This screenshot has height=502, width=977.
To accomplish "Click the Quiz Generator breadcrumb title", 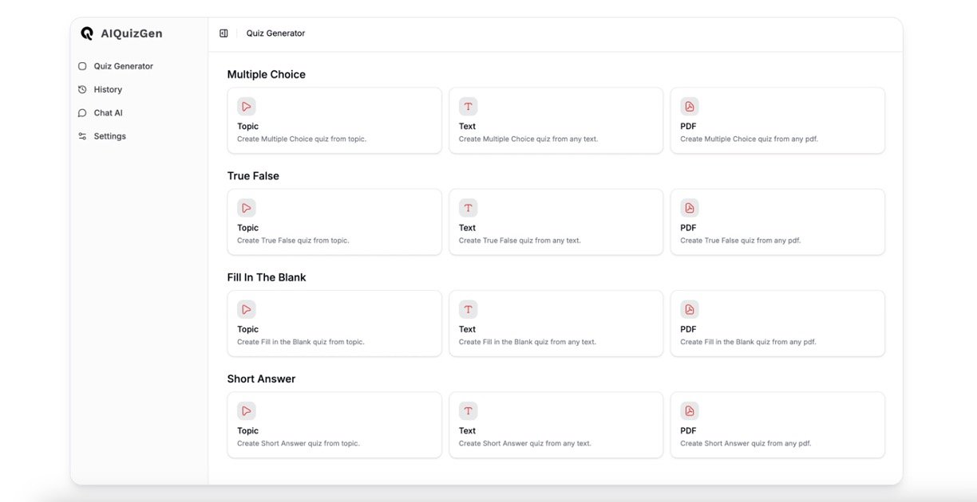I will tap(275, 33).
